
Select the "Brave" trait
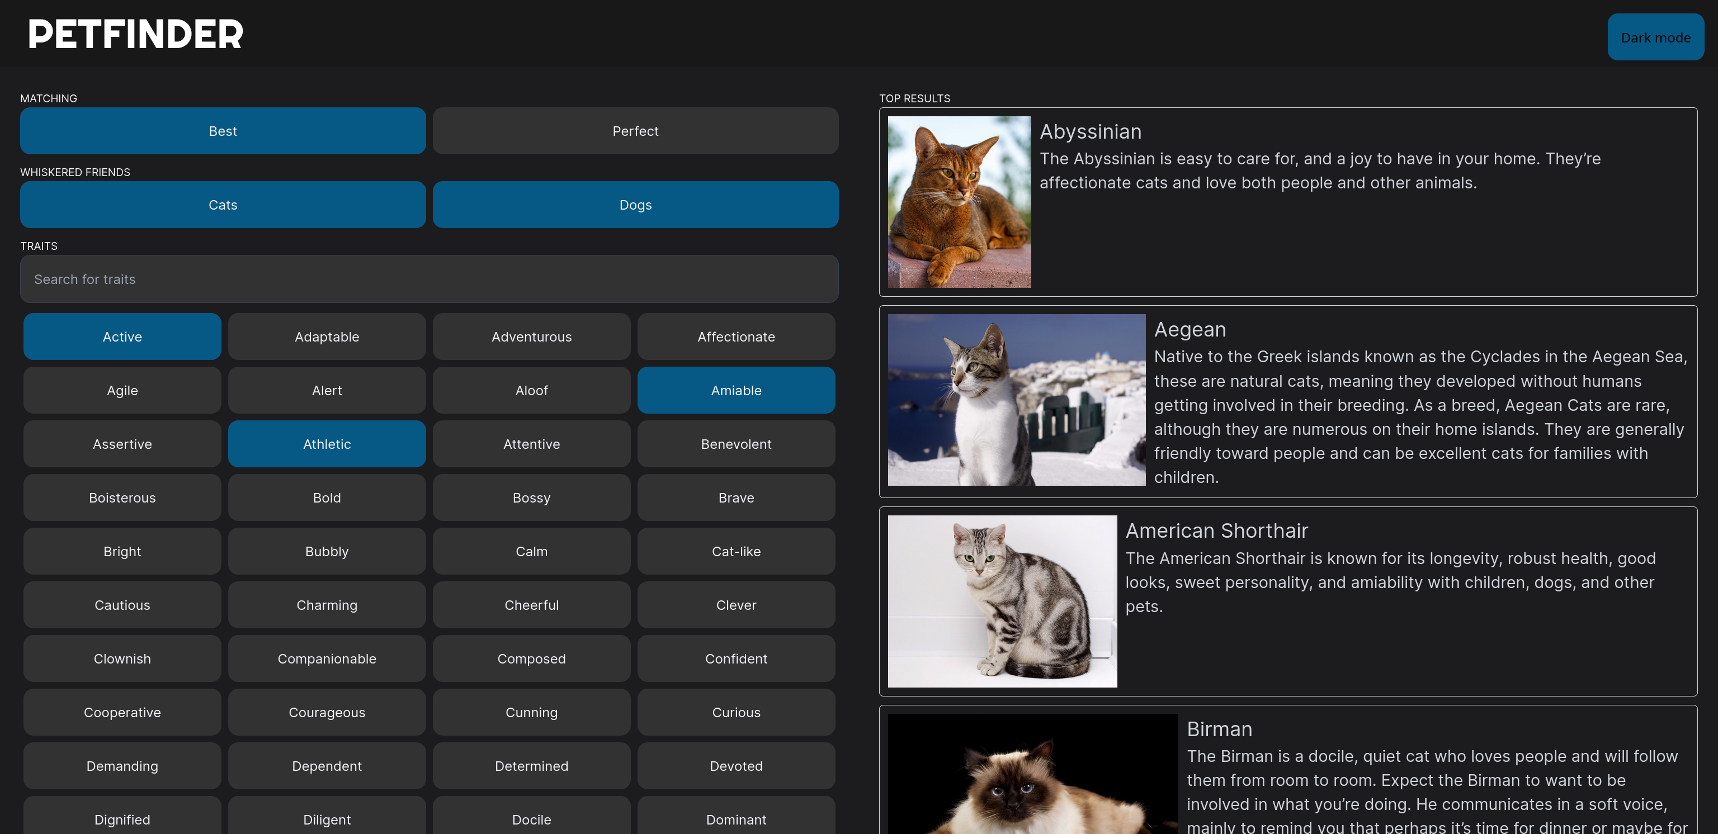coord(737,497)
